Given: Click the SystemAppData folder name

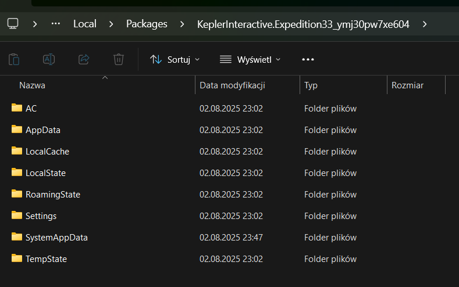Looking at the screenshot, I should point(56,238).
